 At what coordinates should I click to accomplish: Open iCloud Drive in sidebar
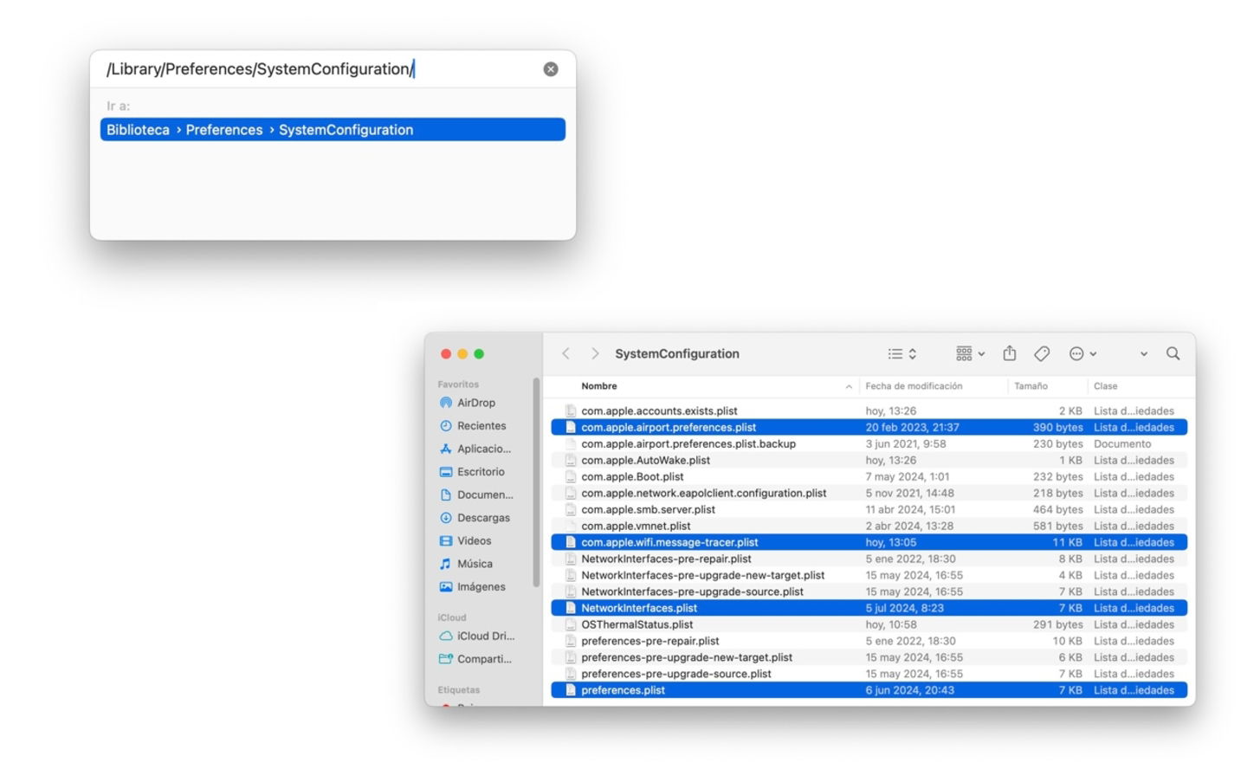tap(485, 636)
